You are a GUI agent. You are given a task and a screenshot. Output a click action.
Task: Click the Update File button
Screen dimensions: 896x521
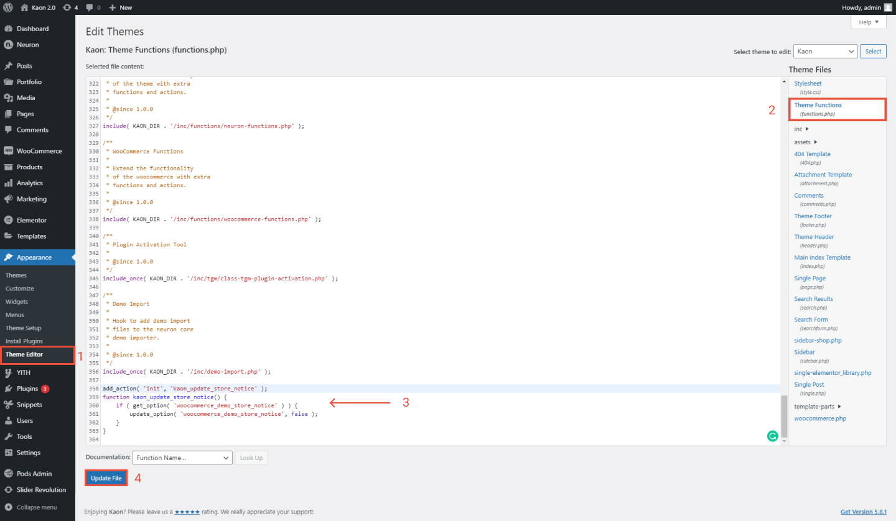tap(106, 478)
